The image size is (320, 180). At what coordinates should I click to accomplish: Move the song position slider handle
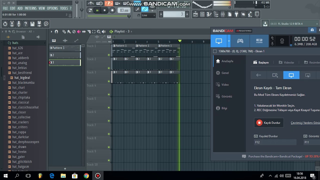point(129,16)
